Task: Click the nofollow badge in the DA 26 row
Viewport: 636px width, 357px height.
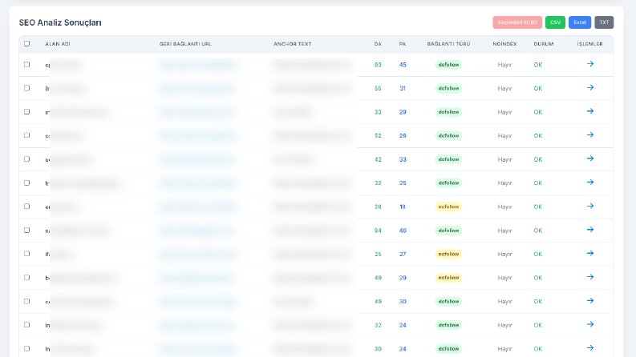Action: tap(448, 207)
